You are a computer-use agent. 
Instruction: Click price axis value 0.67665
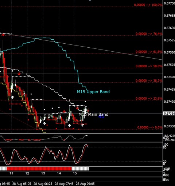coord(170,16)
